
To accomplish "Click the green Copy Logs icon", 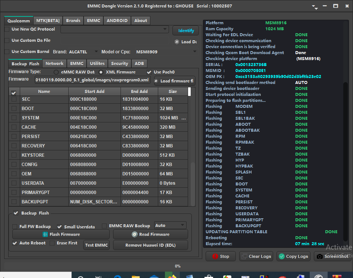I will tap(281, 256).
